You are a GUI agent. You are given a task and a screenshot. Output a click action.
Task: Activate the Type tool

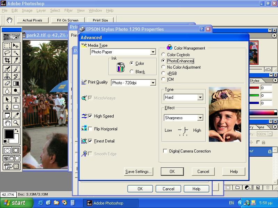[16, 99]
